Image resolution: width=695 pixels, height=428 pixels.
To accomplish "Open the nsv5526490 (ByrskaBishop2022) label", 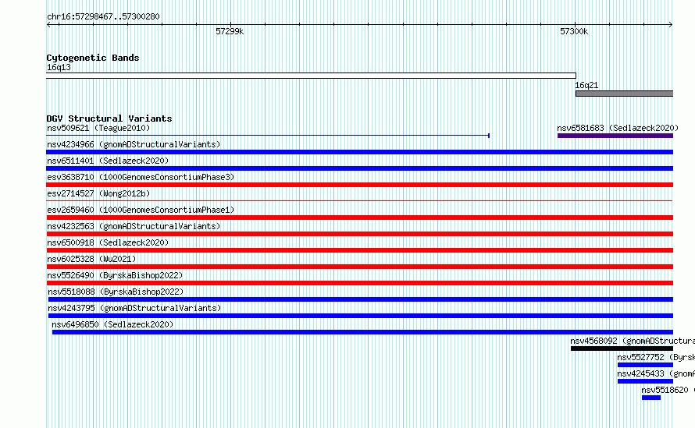I will (x=115, y=275).
